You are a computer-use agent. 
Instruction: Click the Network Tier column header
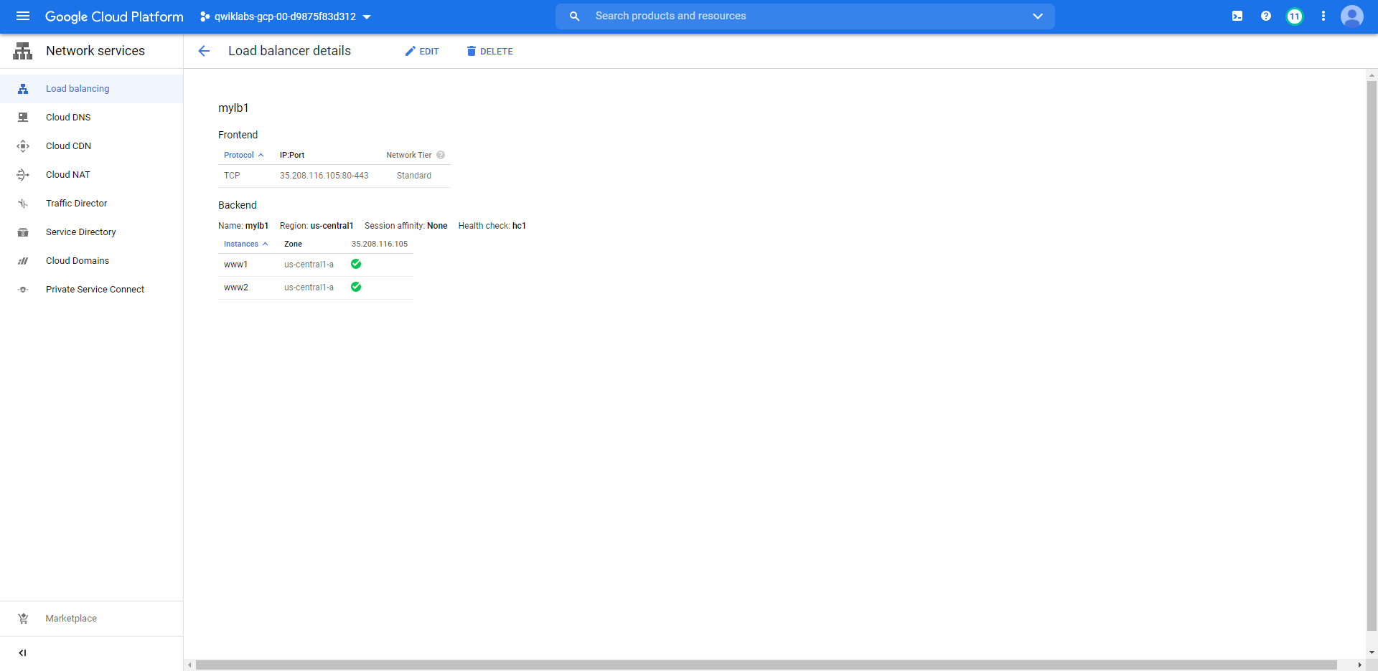(x=409, y=155)
